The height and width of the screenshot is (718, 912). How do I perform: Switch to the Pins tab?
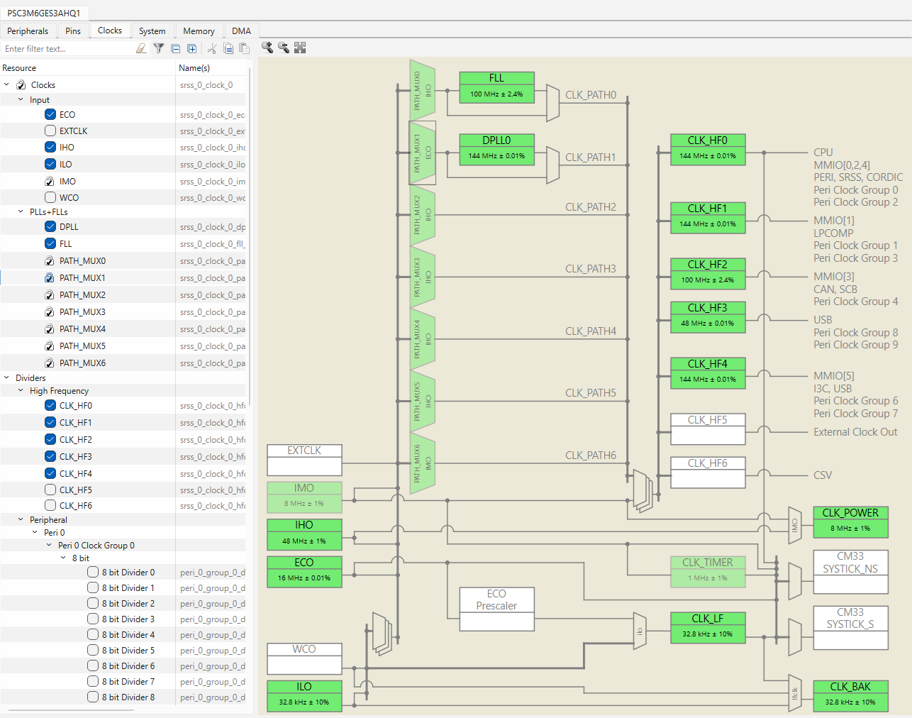click(73, 31)
